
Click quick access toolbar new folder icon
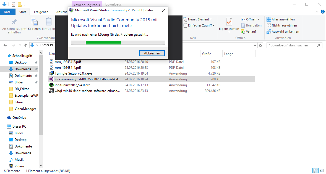[20, 4]
